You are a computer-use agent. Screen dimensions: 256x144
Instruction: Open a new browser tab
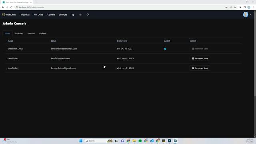coord(36,2)
